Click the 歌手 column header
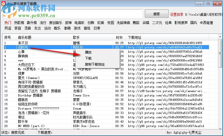The height and width of the screenshot is (136, 223). point(92,37)
